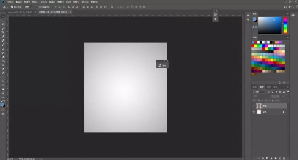Image resolution: width=298 pixels, height=160 pixels.
Task: Switch to the first document tab
Action: [x=20, y=12]
